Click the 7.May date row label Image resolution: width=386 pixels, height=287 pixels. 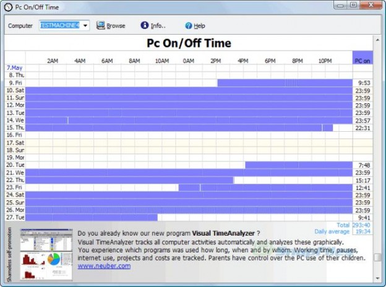click(x=14, y=67)
